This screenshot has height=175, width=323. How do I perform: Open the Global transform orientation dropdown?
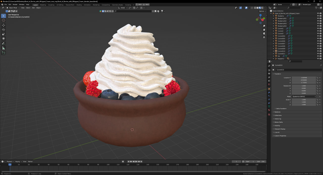coord(123,8)
